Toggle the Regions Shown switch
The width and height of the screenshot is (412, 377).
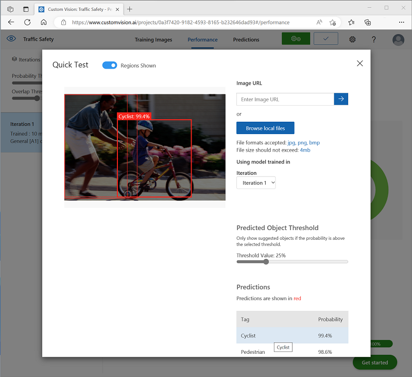coord(110,65)
